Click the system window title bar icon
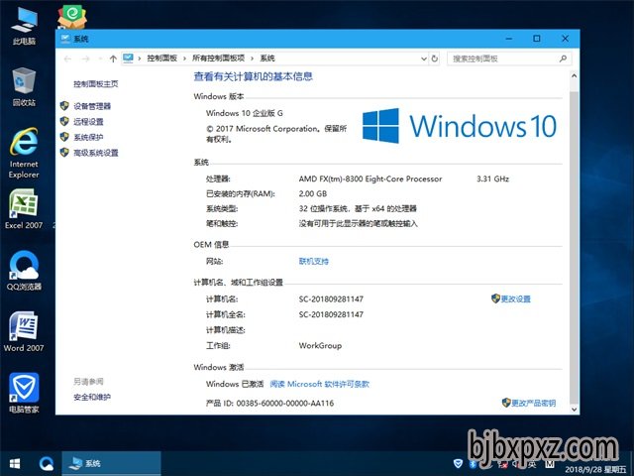The width and height of the screenshot is (634, 476). (x=64, y=39)
